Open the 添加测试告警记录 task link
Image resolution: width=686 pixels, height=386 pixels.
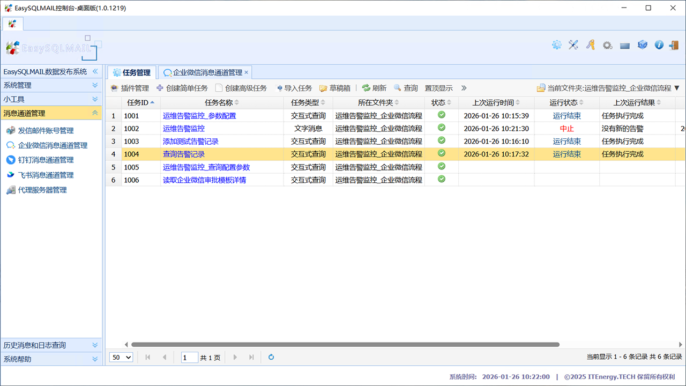pyautogui.click(x=191, y=142)
